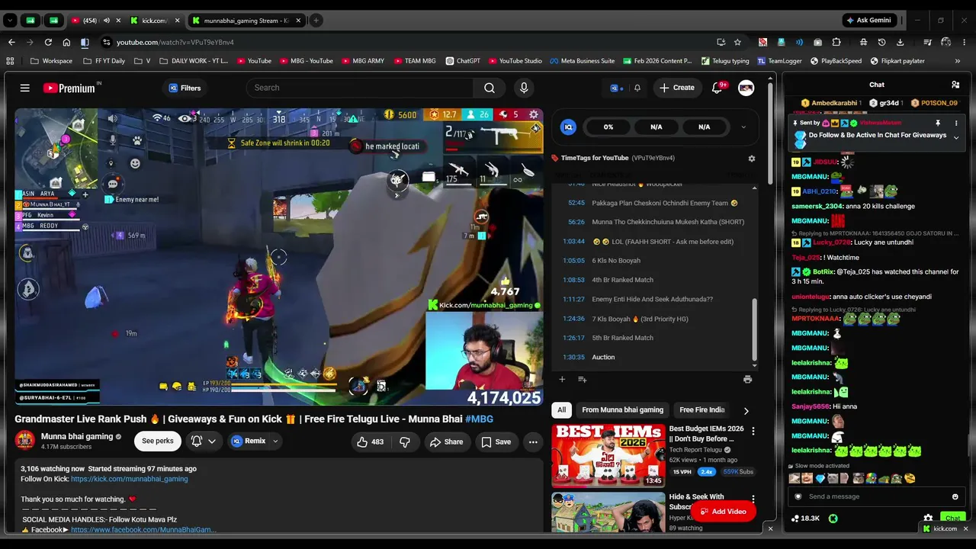The width and height of the screenshot is (976, 549).
Task: Open Best Budget IEMs 2026 video thumbnail
Action: pos(608,456)
